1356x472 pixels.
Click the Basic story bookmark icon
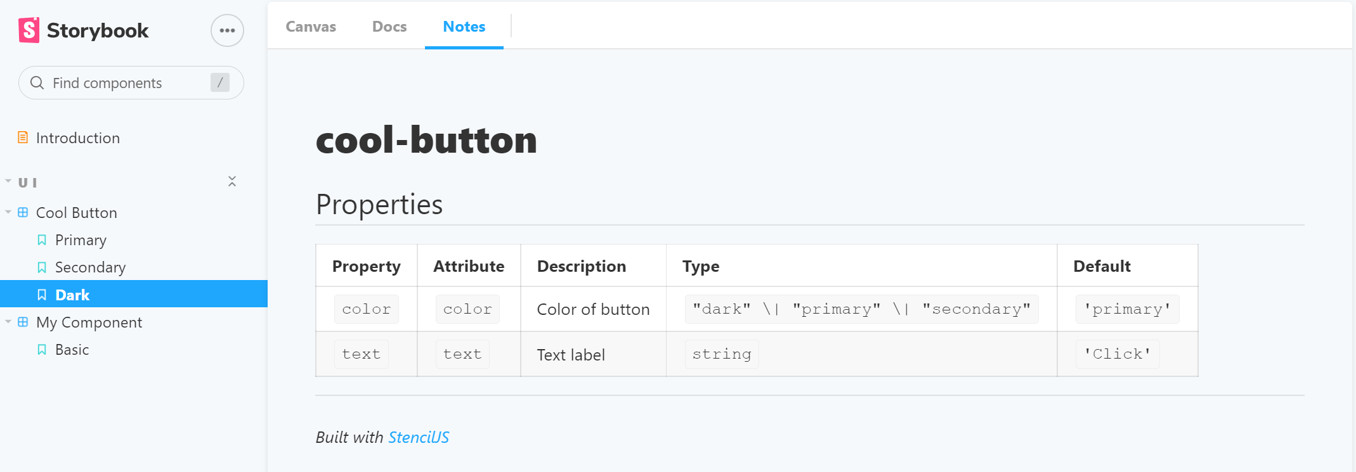(x=42, y=350)
